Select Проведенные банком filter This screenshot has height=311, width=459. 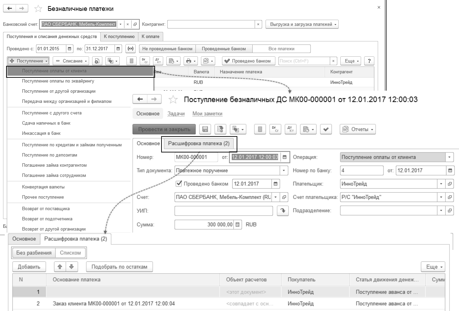[x=224, y=49]
